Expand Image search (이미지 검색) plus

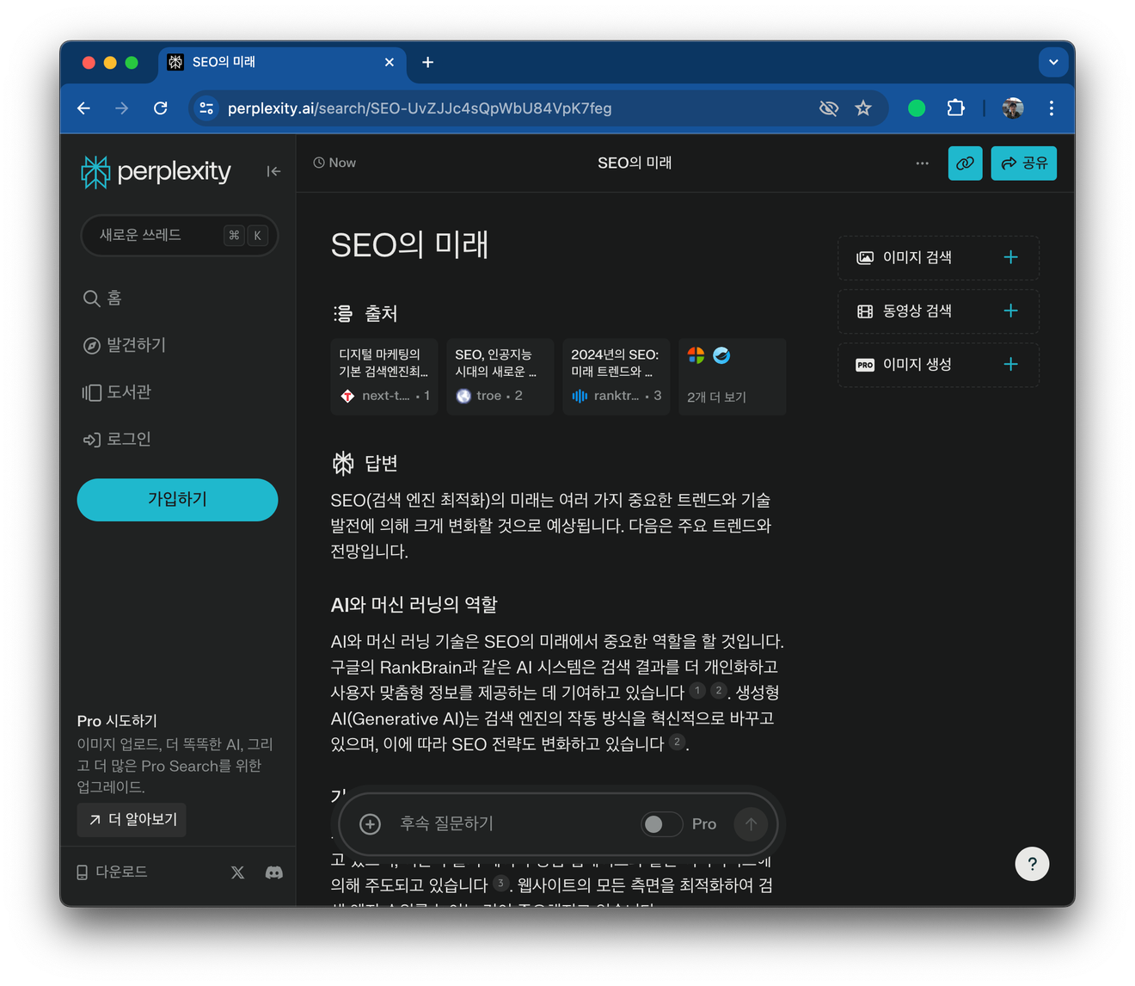pyautogui.click(x=1011, y=257)
